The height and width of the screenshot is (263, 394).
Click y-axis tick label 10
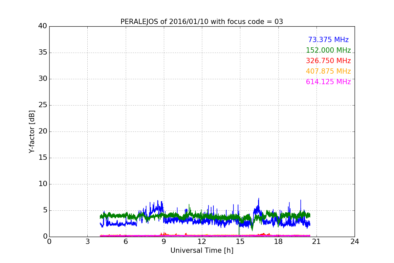click(43, 184)
